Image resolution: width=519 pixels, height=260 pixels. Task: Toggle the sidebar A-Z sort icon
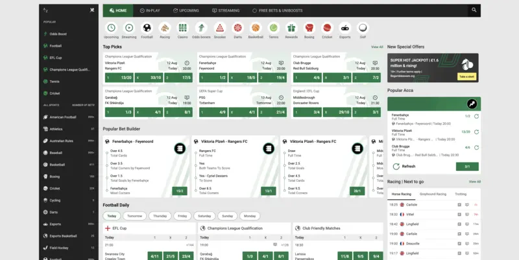click(x=45, y=10)
